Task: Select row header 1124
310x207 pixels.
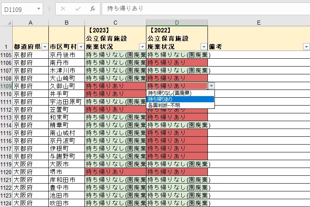Action: [x=6, y=203]
